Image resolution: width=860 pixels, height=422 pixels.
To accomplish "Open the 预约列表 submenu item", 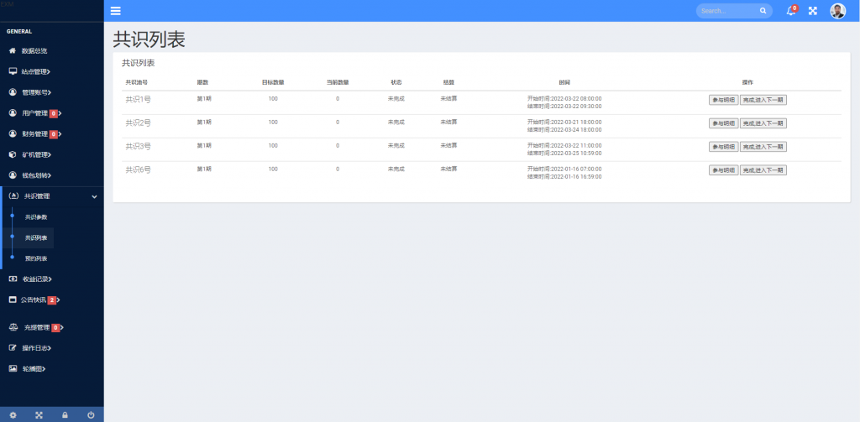I will coord(36,258).
